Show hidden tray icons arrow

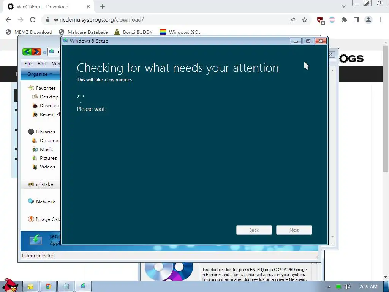click(329, 287)
